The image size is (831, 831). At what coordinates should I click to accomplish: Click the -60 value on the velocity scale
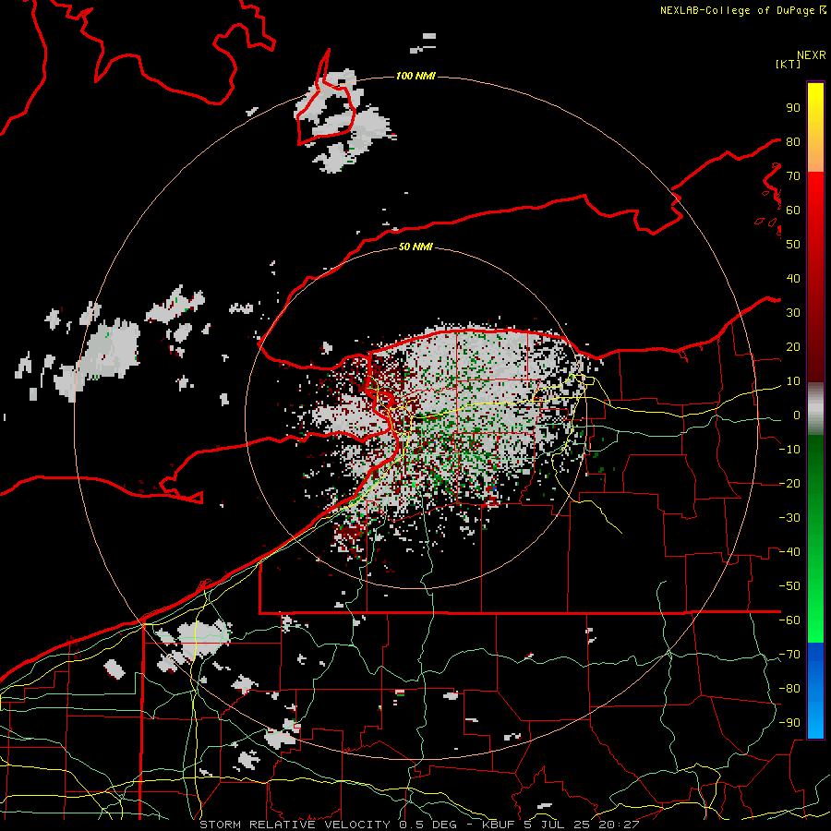(x=789, y=620)
